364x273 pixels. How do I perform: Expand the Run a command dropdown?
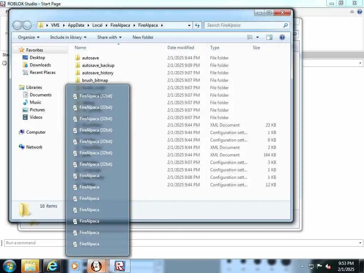point(360,243)
